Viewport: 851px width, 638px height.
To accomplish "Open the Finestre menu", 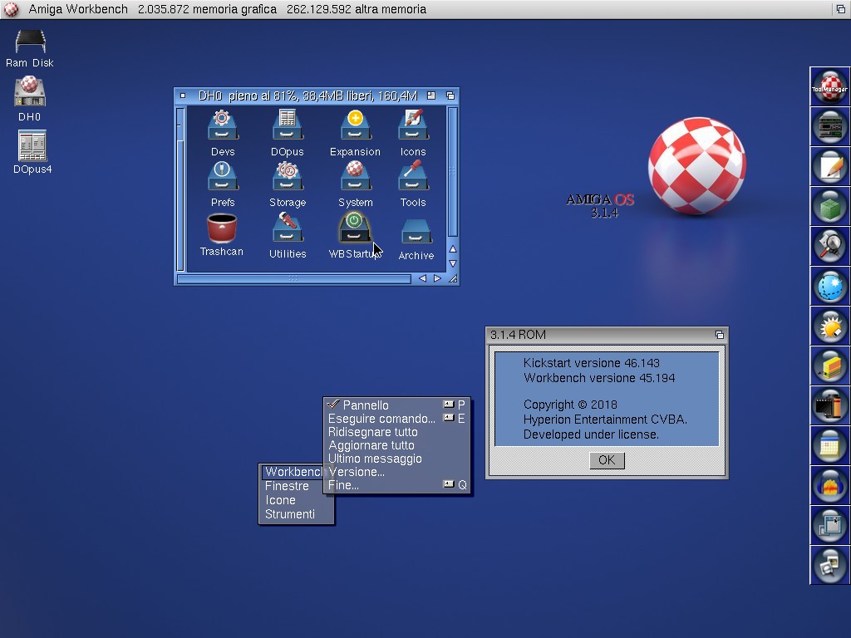I will [296, 486].
